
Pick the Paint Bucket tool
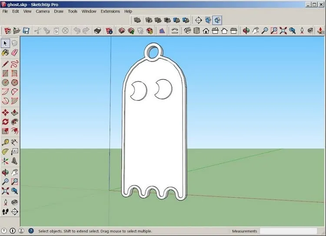point(5,53)
